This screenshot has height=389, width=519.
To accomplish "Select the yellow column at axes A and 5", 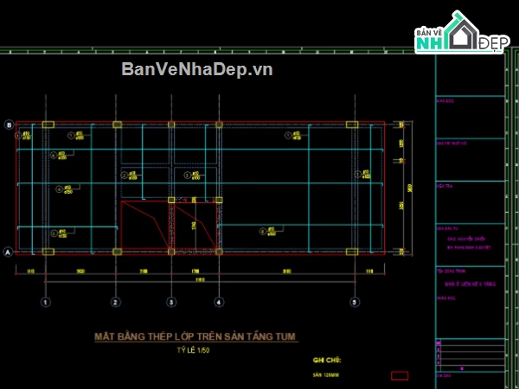I will point(352,252).
